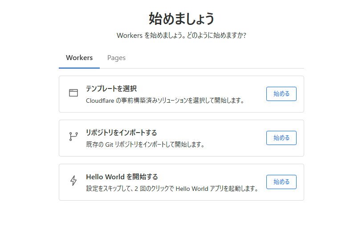Screen dimensions: 342x234
Task: Click the template window icon
Action: click(x=73, y=93)
